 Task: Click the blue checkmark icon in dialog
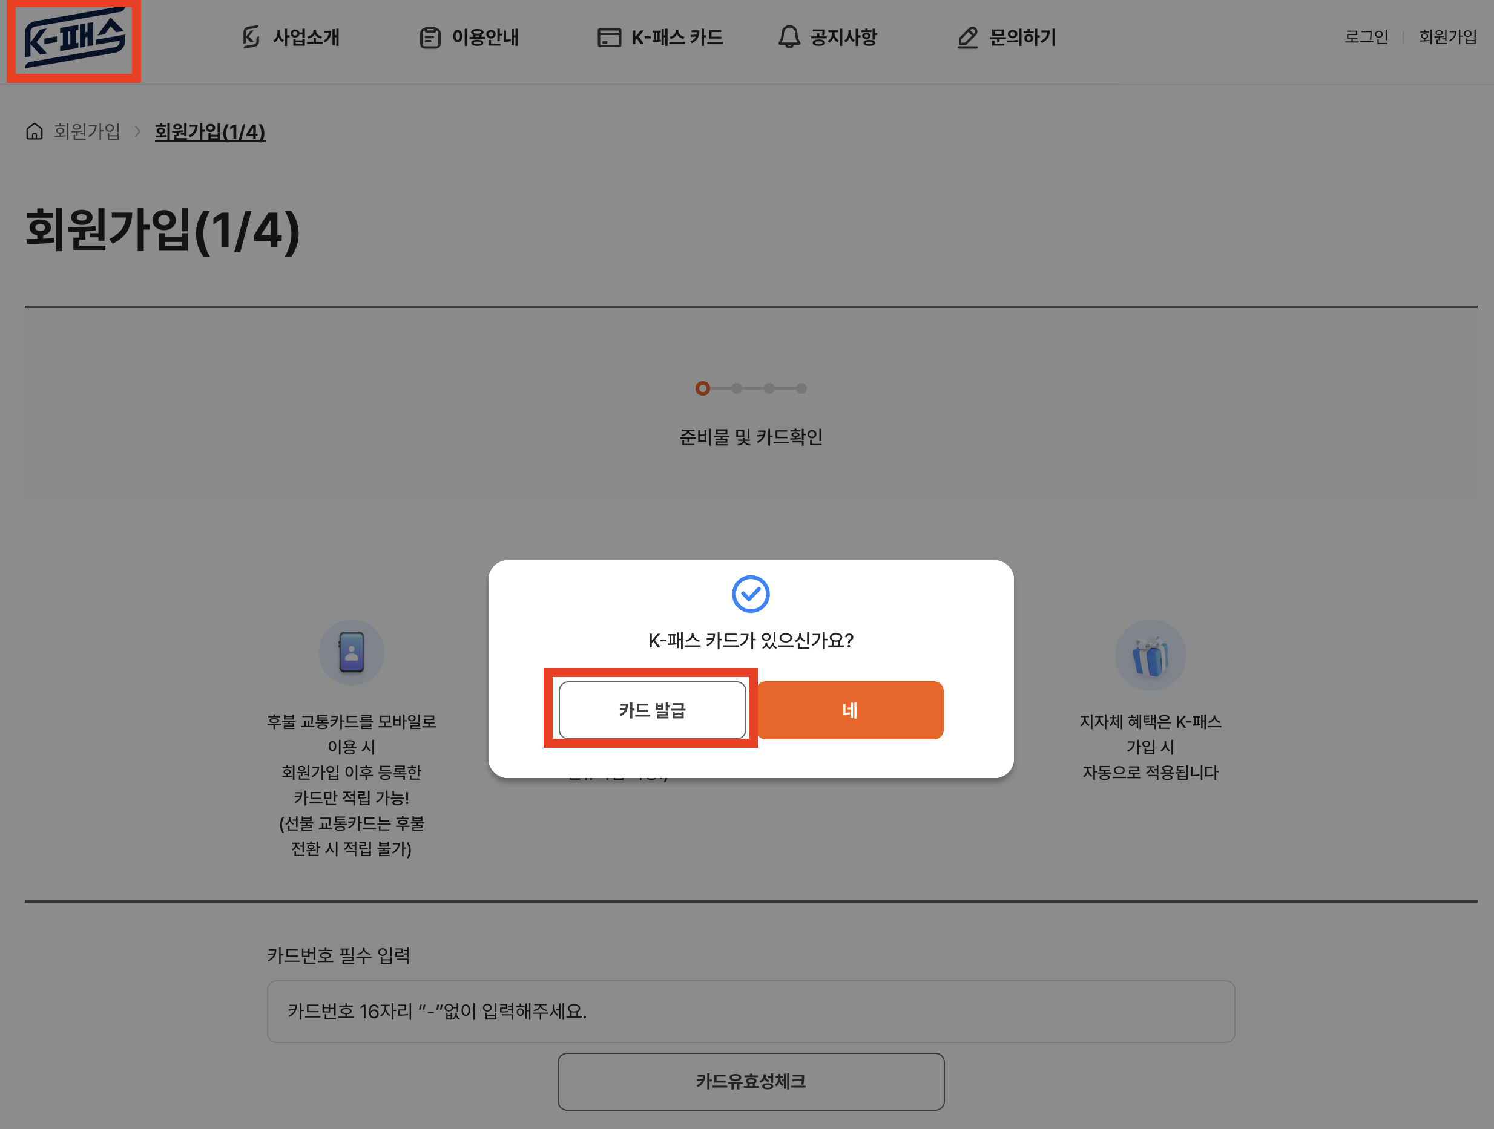[751, 594]
